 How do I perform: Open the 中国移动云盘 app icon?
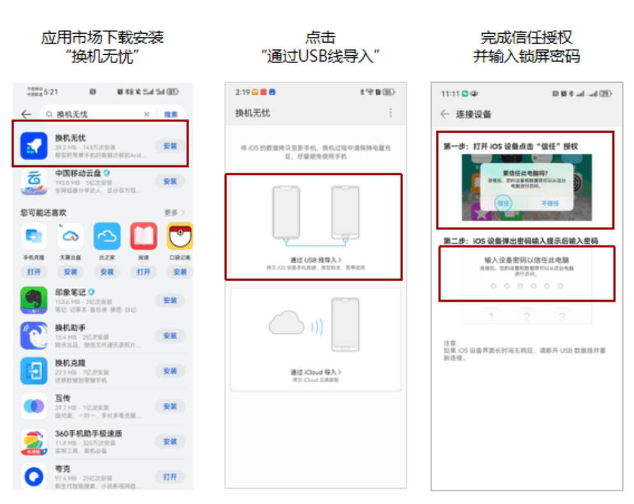[34, 181]
